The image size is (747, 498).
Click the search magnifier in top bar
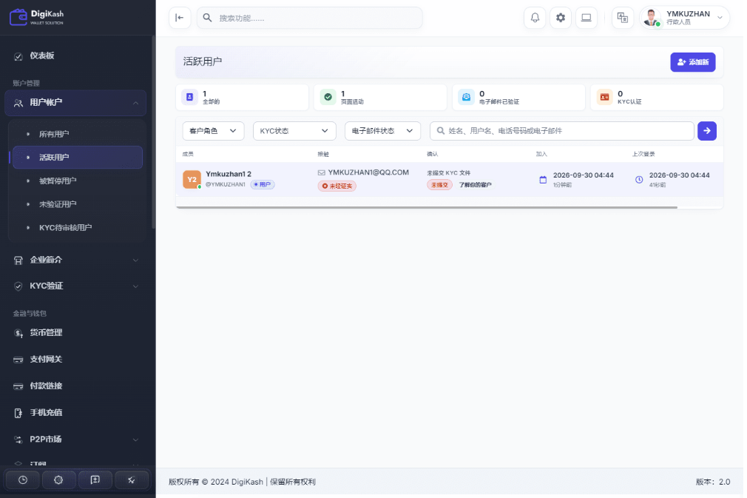[x=207, y=18]
